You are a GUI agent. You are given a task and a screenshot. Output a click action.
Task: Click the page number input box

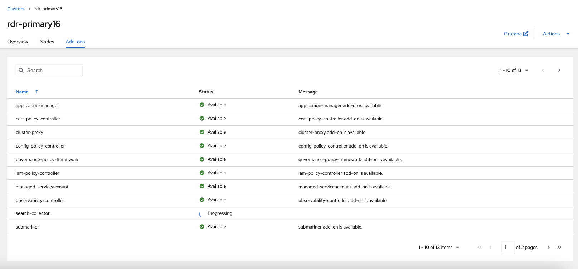(507, 247)
